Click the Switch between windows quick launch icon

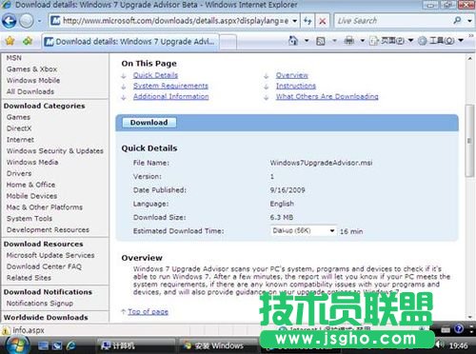click(57, 345)
